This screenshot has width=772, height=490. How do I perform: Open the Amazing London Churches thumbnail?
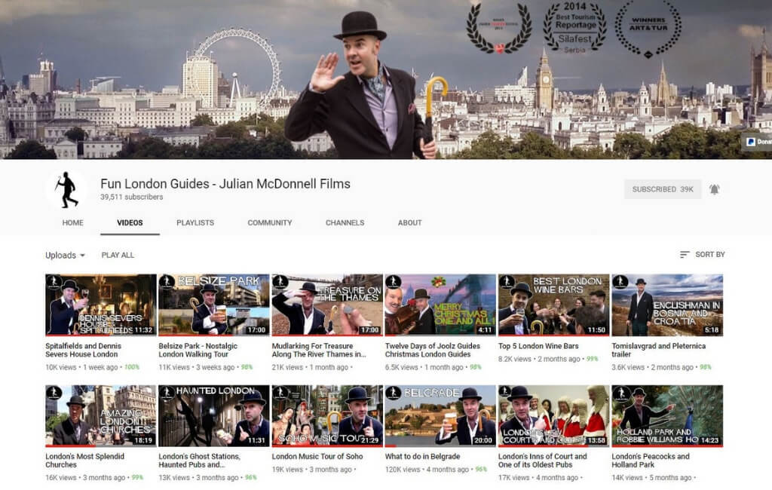pos(101,416)
